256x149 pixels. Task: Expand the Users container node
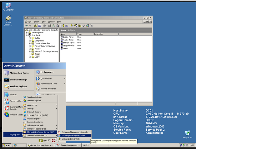point(30,57)
